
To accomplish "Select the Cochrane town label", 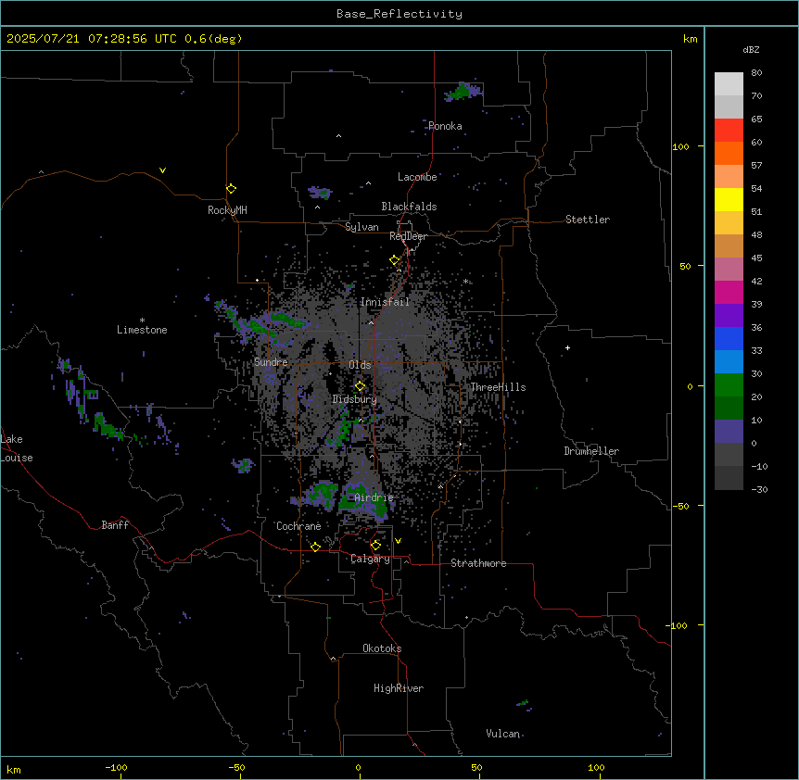I will [x=298, y=526].
